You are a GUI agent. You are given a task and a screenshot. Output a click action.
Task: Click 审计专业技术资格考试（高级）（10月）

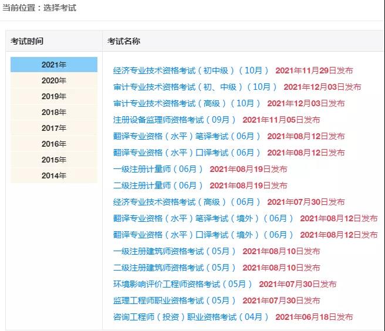[187, 103]
